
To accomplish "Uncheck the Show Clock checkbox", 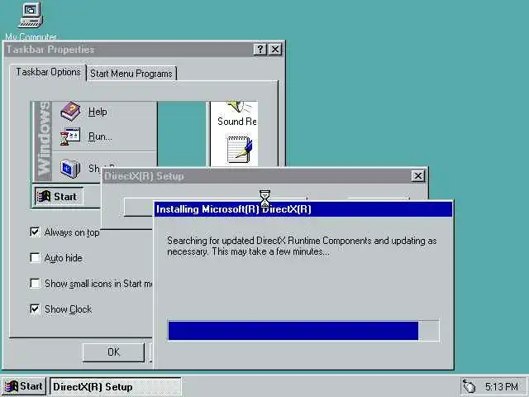I will coord(35,309).
